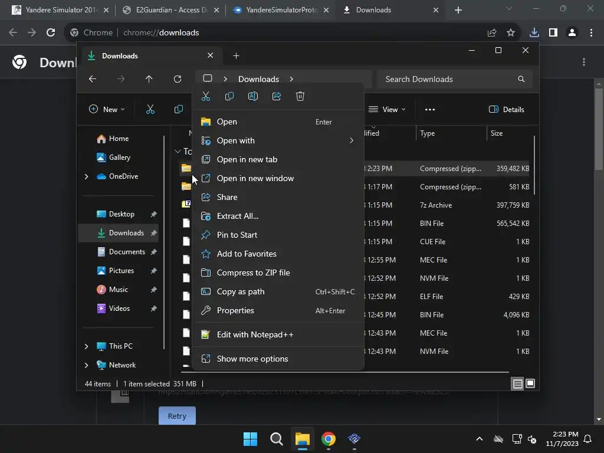Open File Explorer from taskbar

(x=303, y=439)
